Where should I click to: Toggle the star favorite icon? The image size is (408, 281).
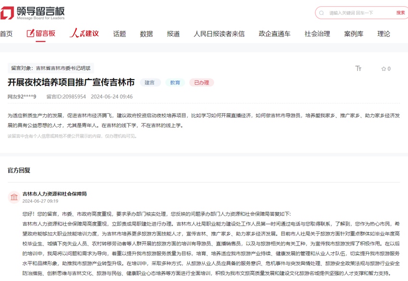(383, 69)
